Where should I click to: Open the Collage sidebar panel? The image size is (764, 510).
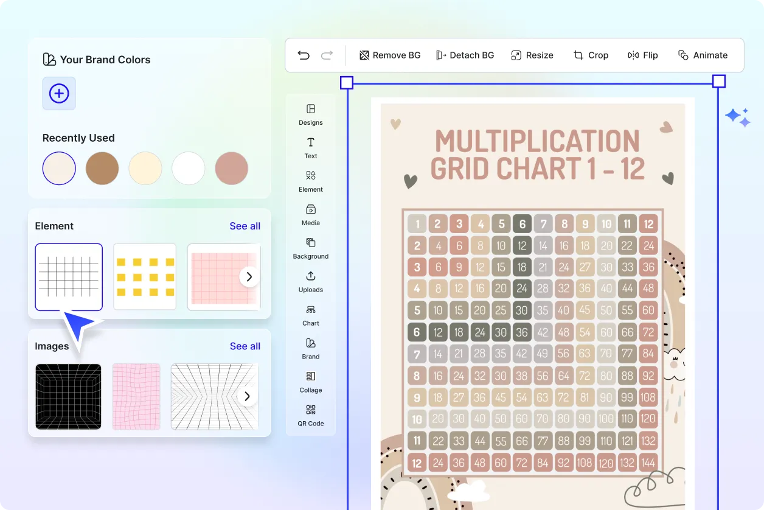(311, 382)
